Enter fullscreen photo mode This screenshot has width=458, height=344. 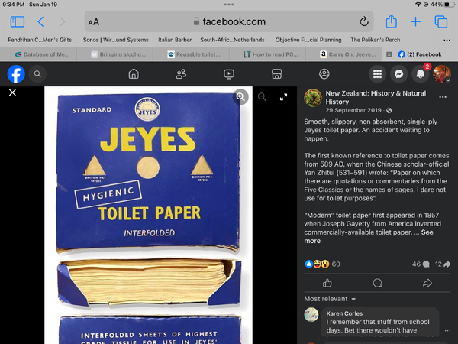tap(283, 97)
